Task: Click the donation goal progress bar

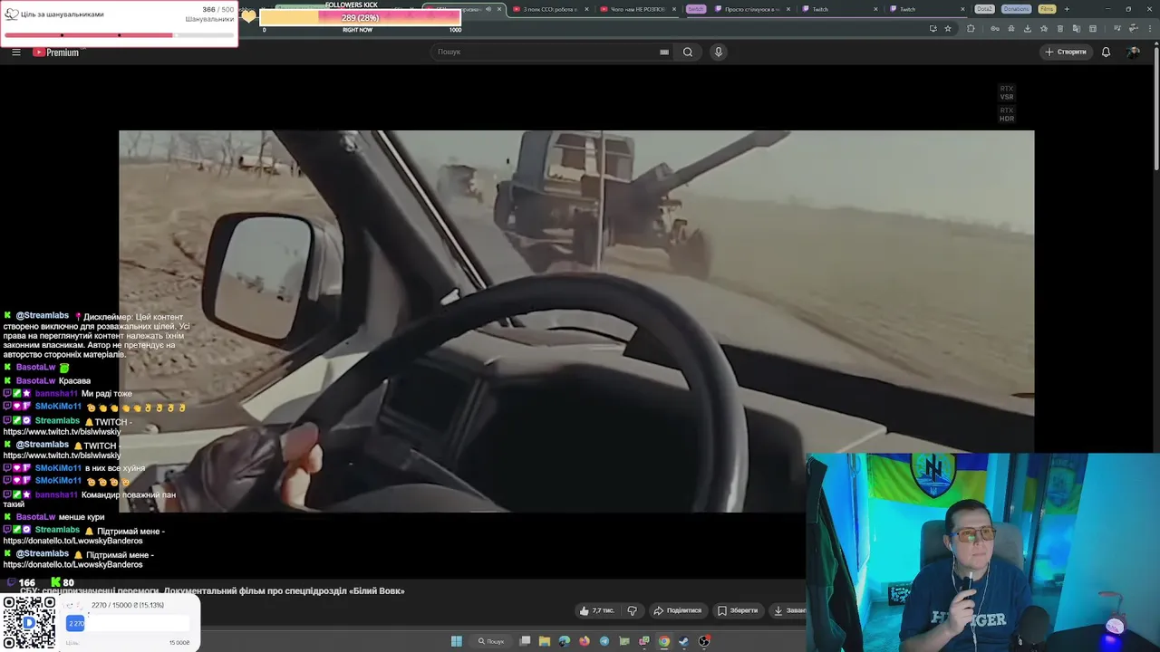Action: pos(128,623)
